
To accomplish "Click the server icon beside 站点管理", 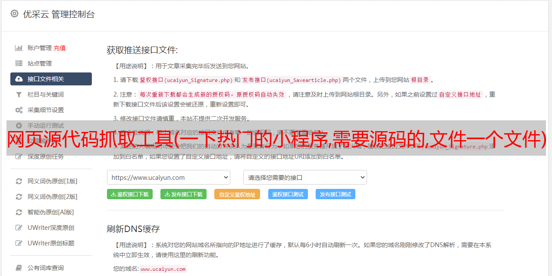I will click(19, 63).
